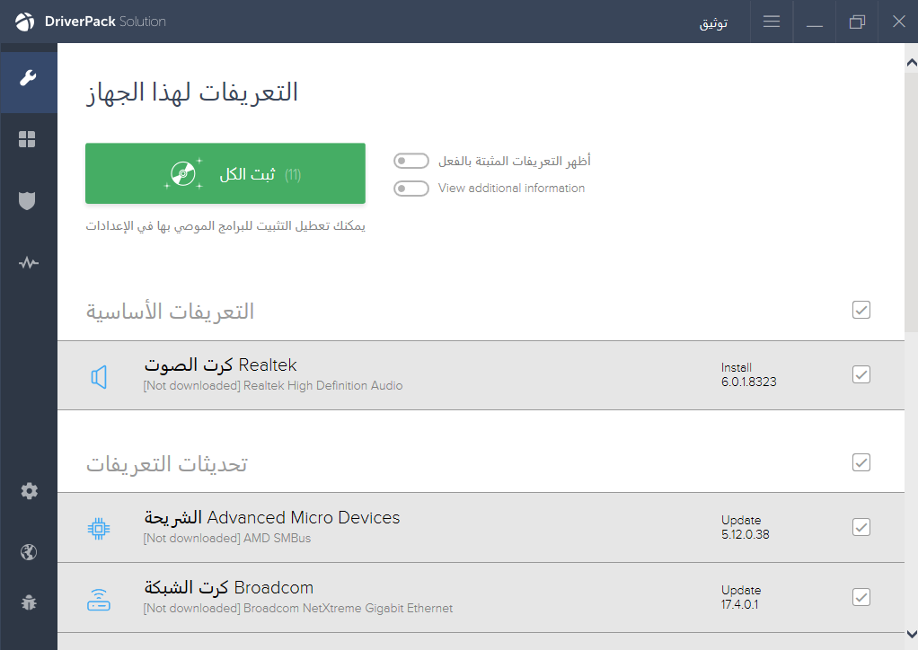Uncheck the Broadcom Ethernet driver checkbox
The height and width of the screenshot is (650, 918).
[x=861, y=597]
